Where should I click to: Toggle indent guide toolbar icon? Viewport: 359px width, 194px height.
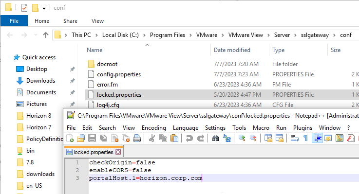point(317,139)
